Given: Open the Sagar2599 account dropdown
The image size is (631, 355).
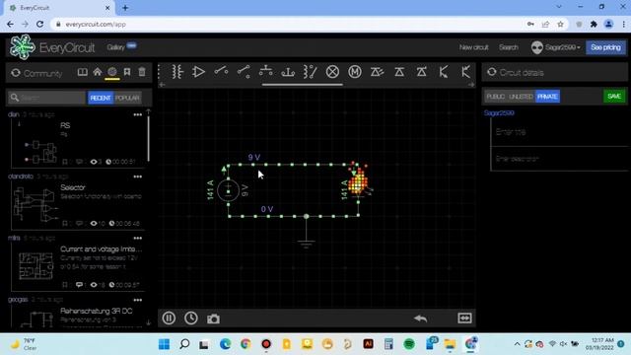Looking at the screenshot, I should [556, 47].
